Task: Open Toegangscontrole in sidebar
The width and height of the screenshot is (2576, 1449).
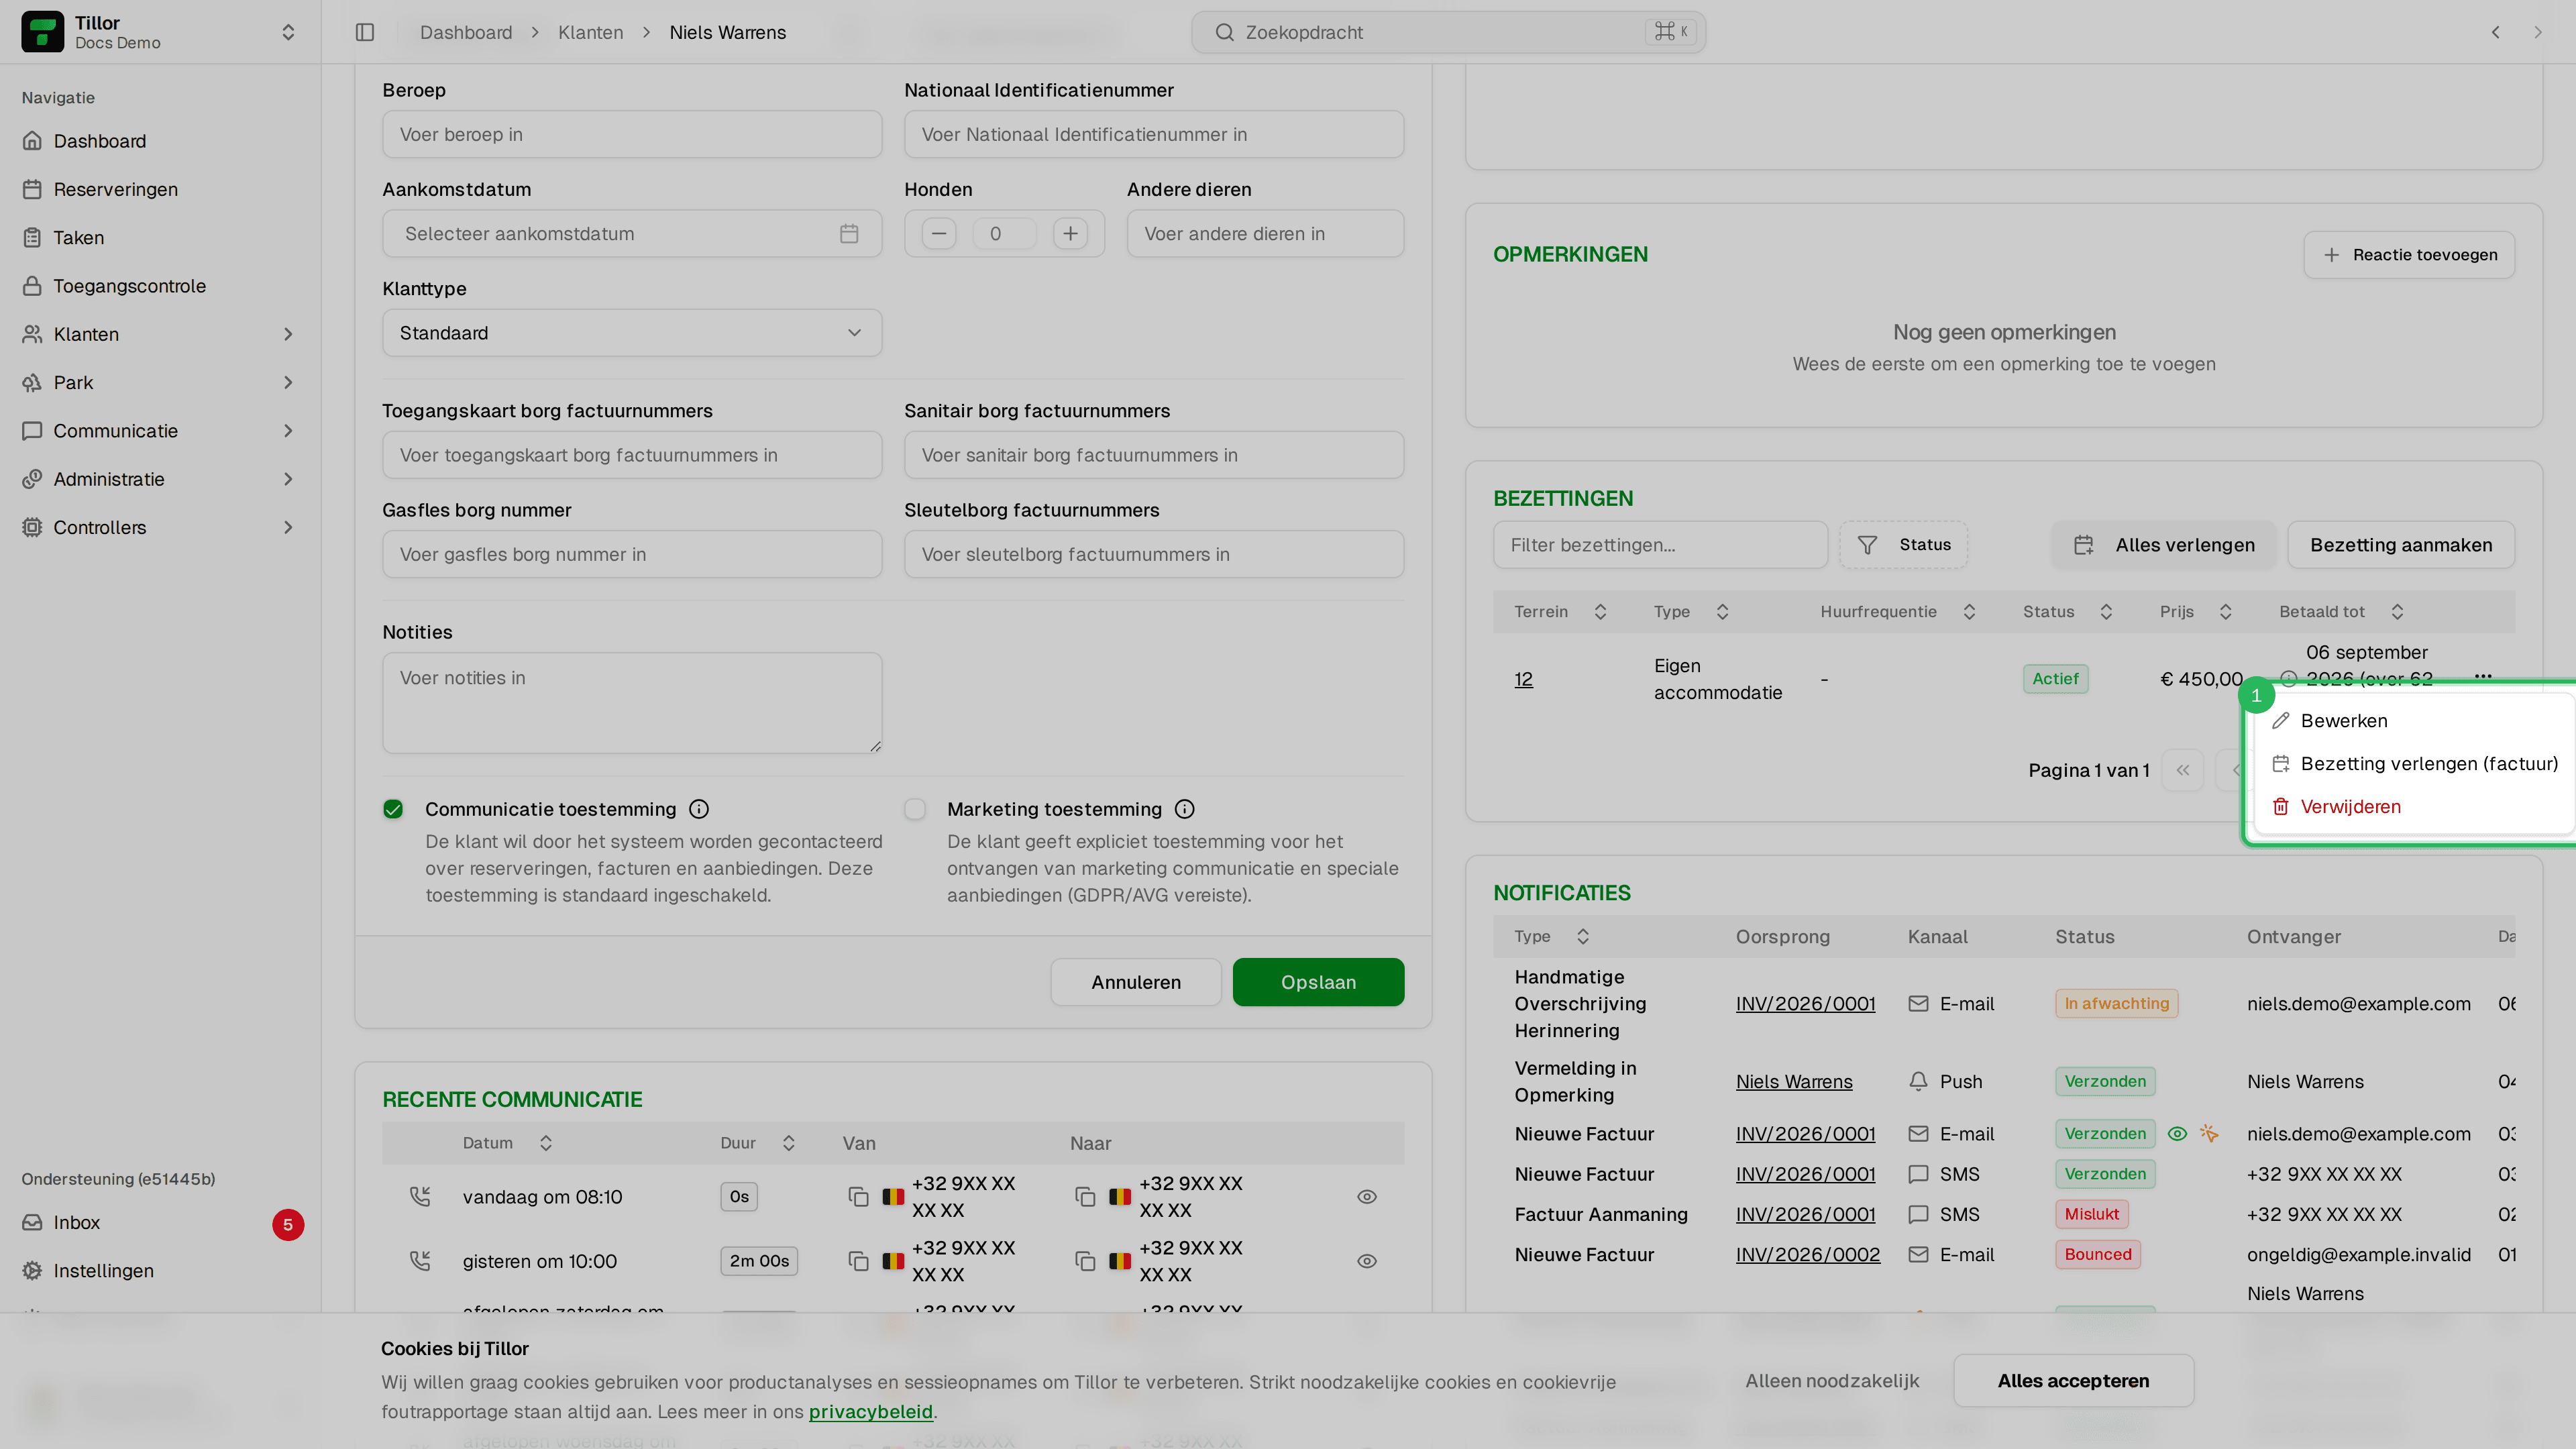Action: coord(160,286)
